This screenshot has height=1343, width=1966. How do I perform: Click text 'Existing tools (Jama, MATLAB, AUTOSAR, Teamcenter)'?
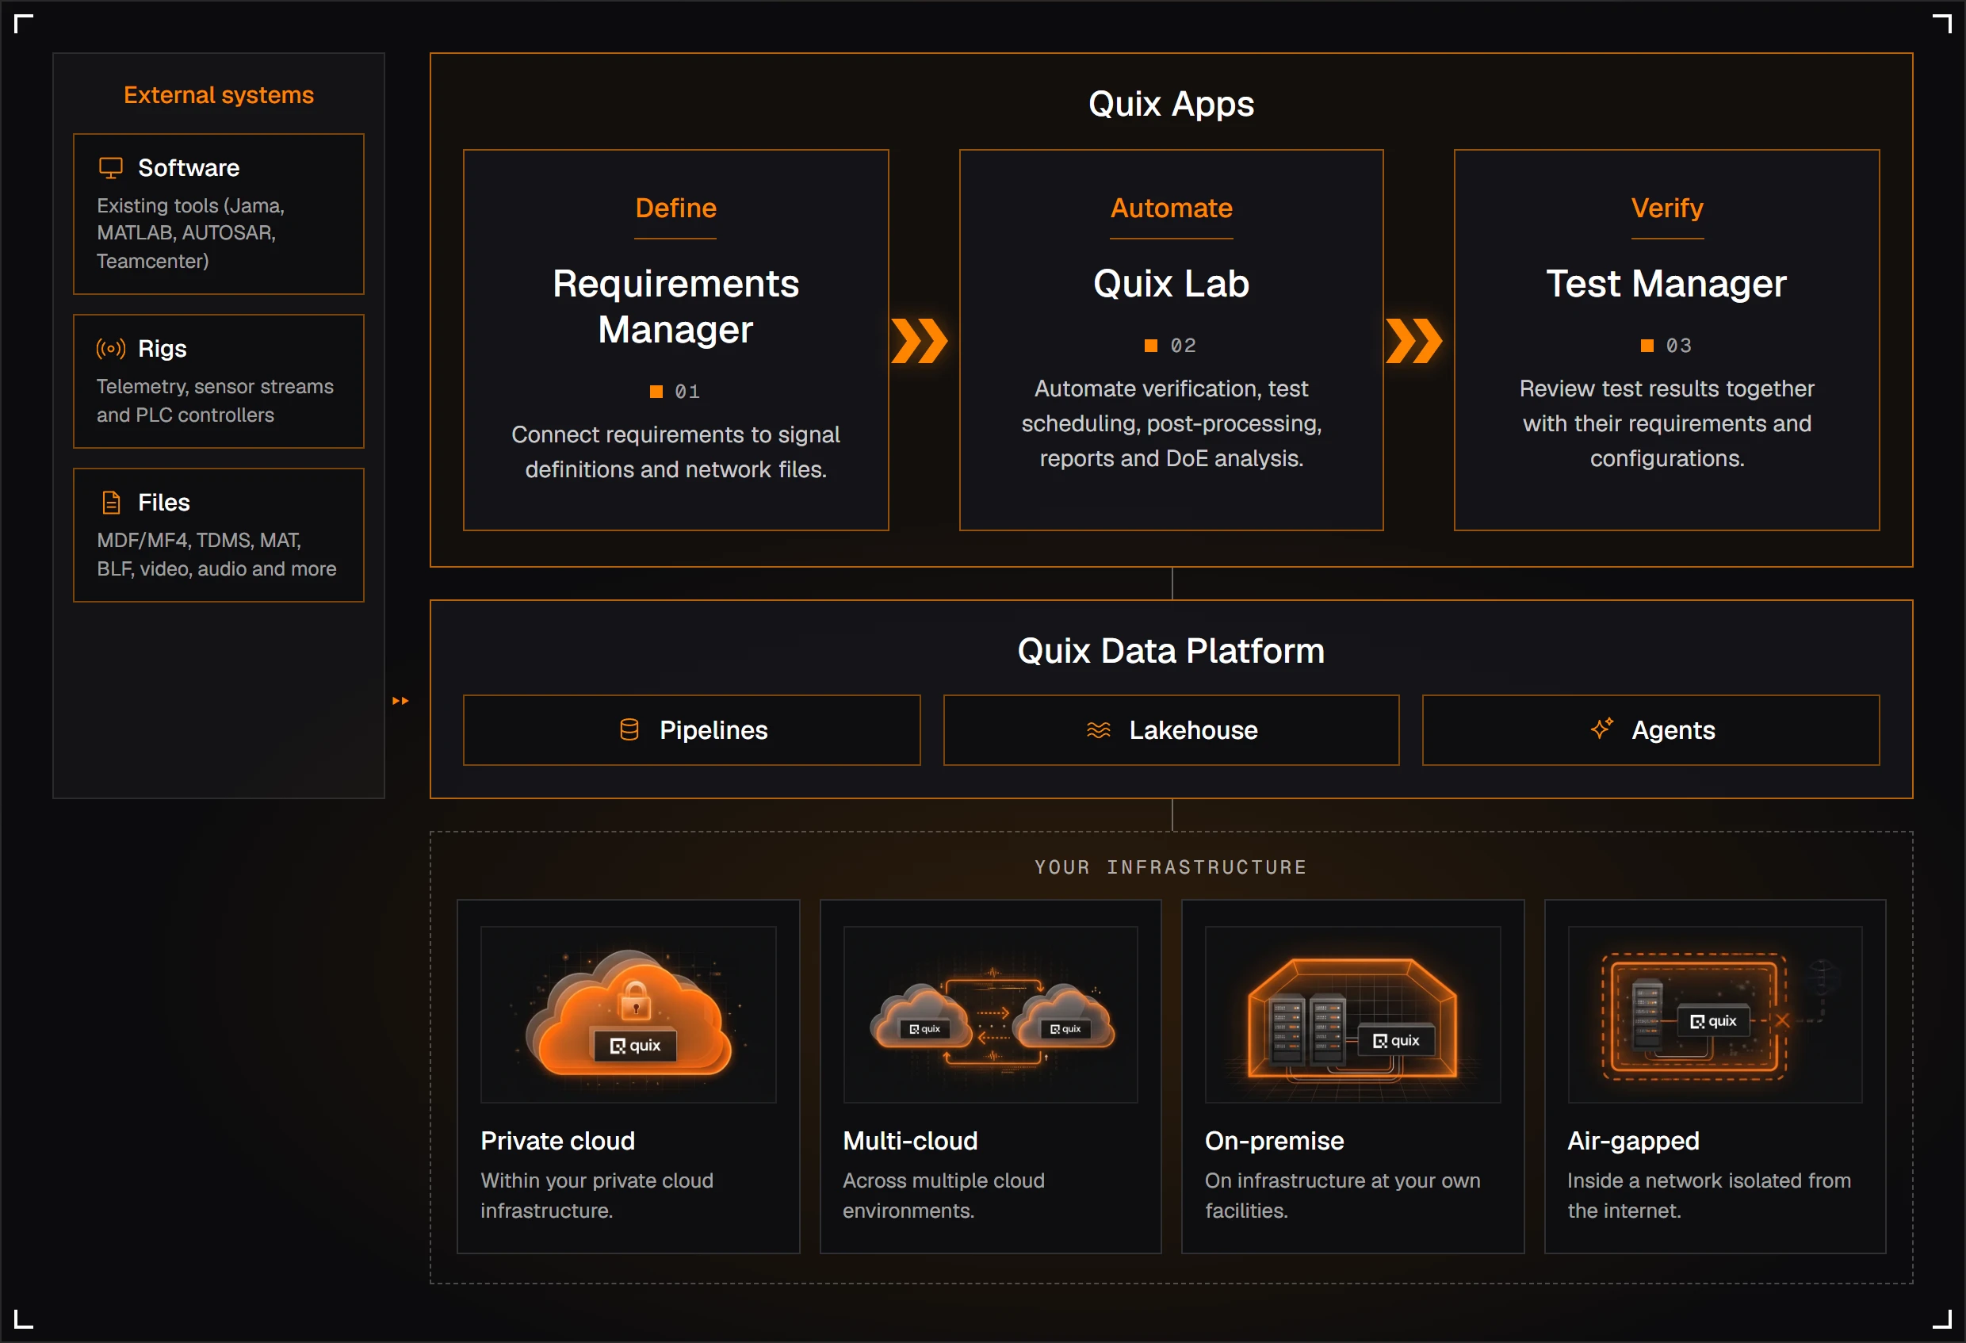coord(190,233)
